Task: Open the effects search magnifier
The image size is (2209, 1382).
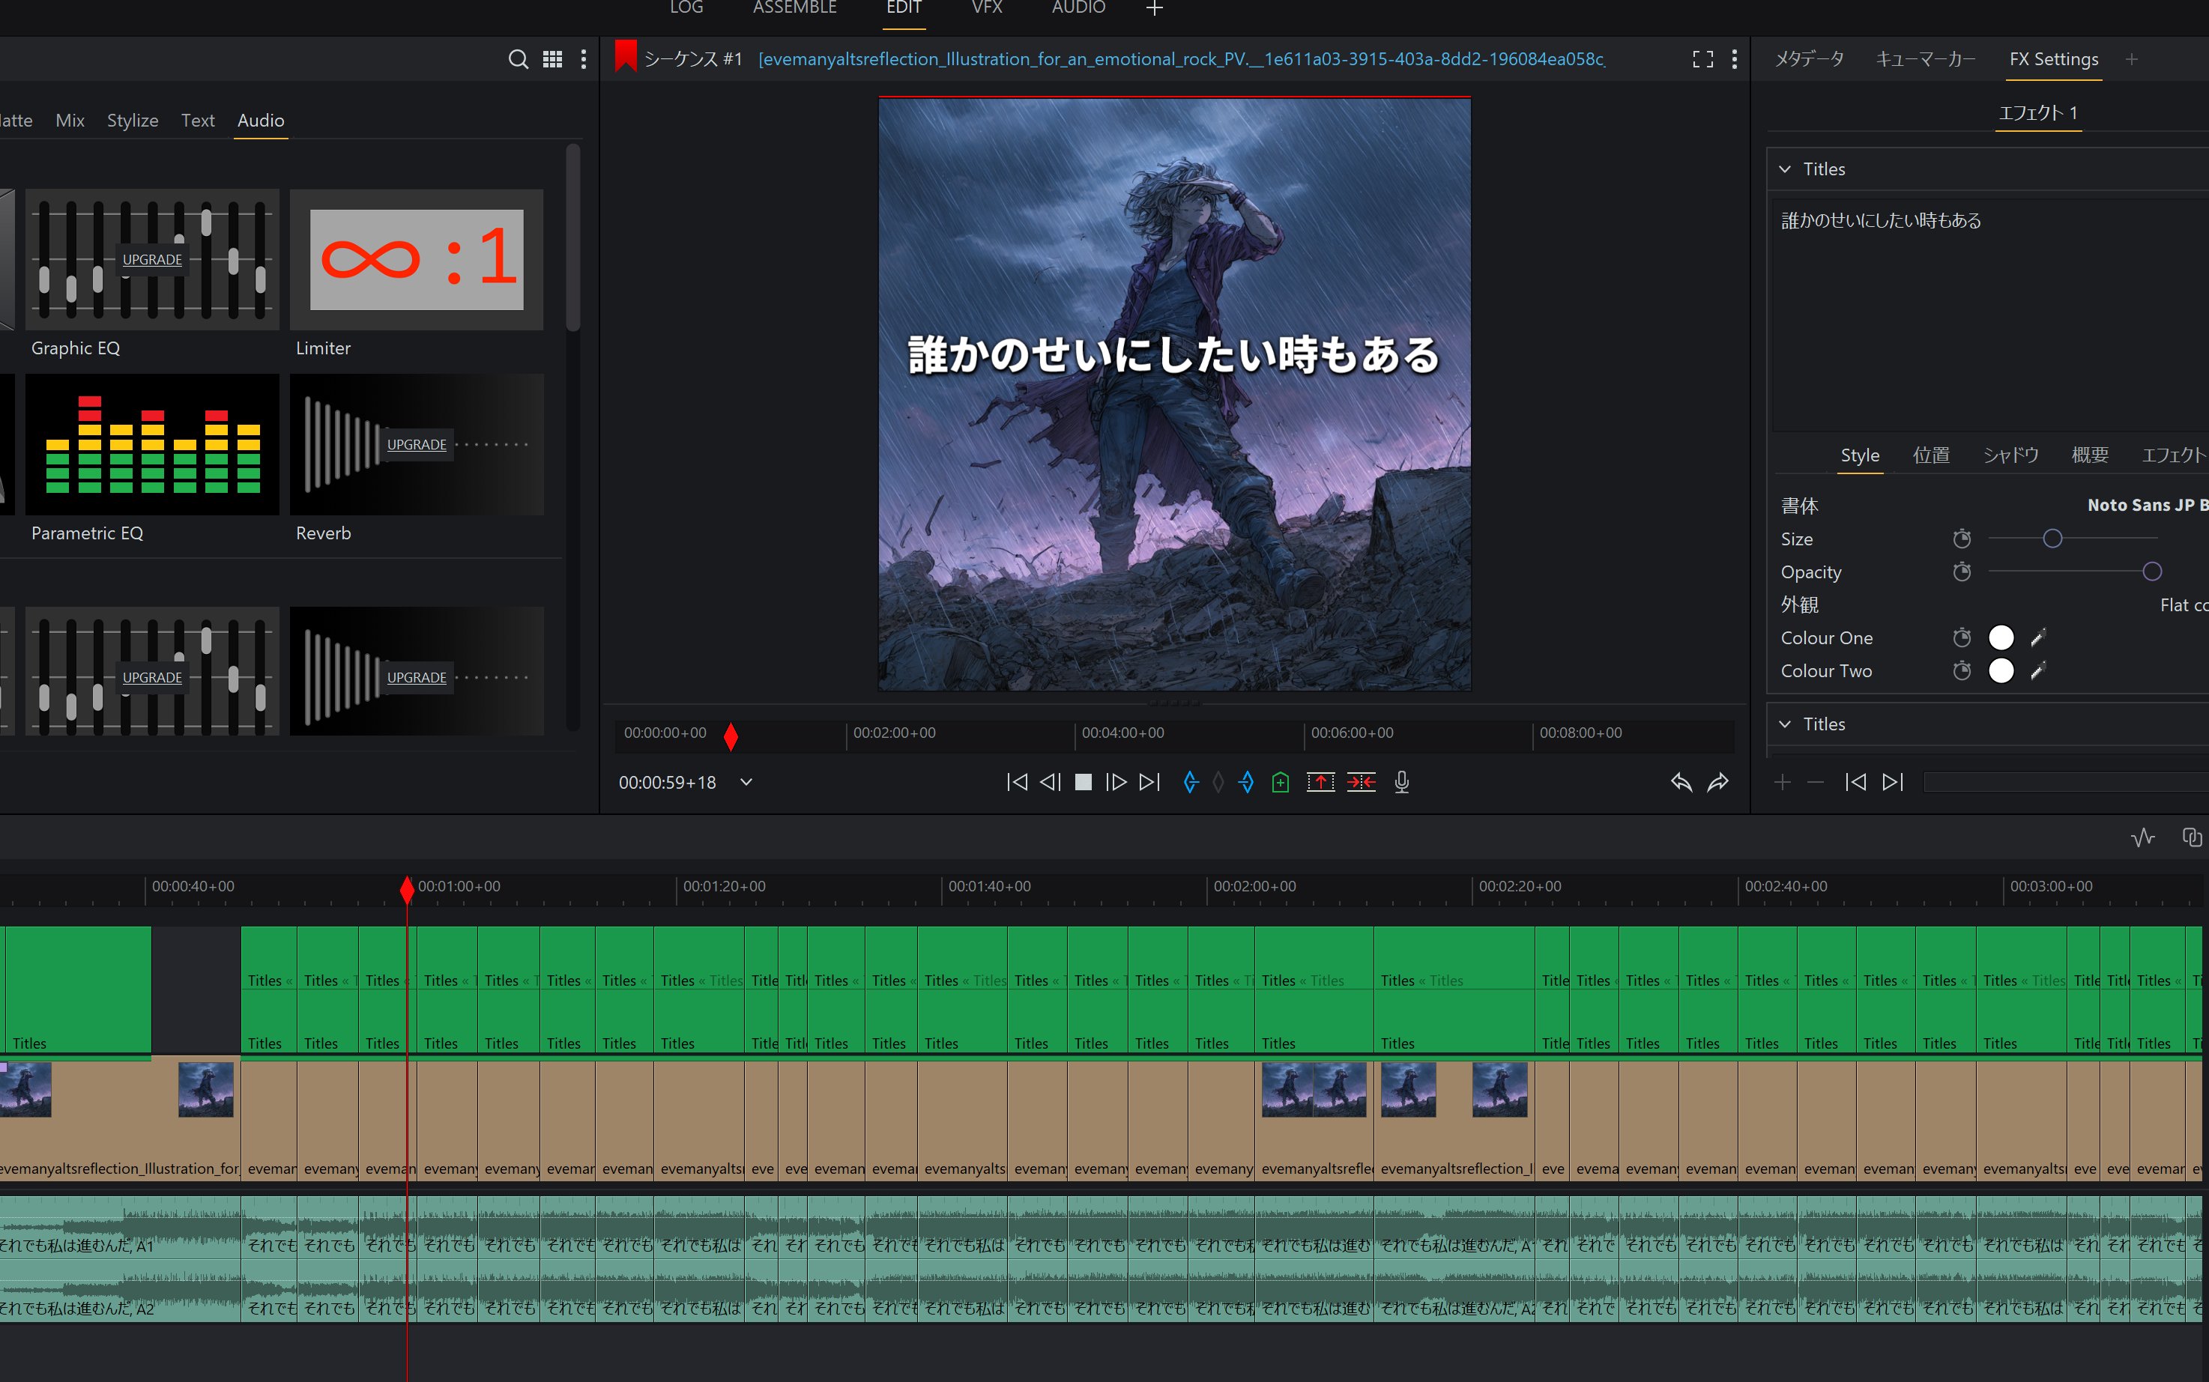Action: 518,59
